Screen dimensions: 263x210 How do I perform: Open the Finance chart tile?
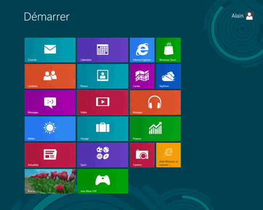tap(156, 129)
